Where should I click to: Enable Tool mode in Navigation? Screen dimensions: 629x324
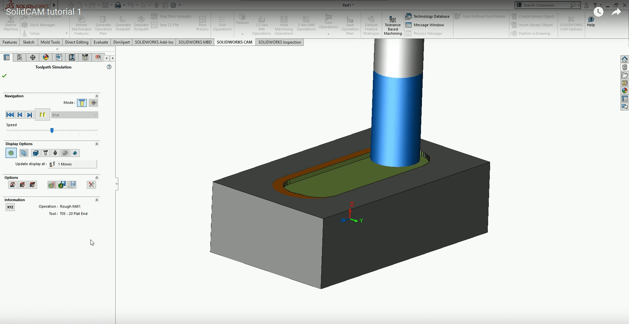82,103
